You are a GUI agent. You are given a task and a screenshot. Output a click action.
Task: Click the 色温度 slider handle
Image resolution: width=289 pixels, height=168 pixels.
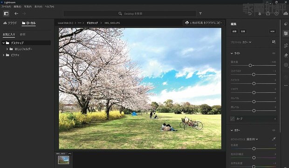(254, 149)
